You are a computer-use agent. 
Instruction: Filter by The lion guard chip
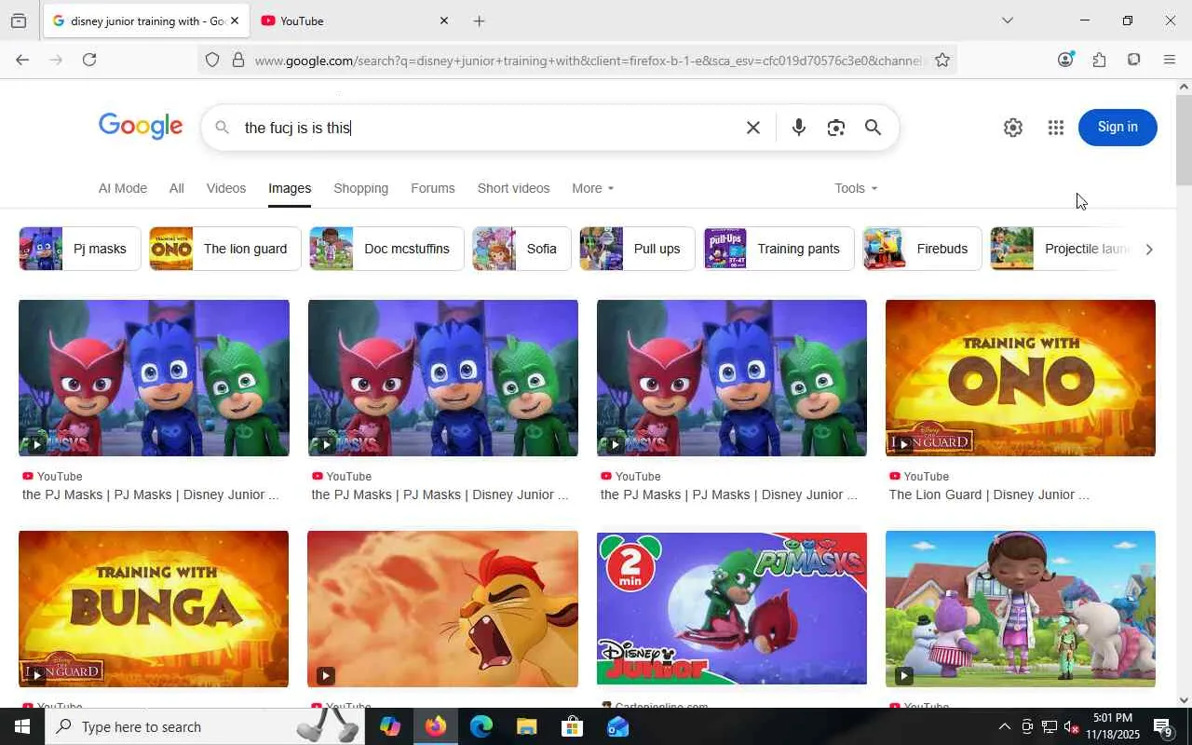click(225, 249)
